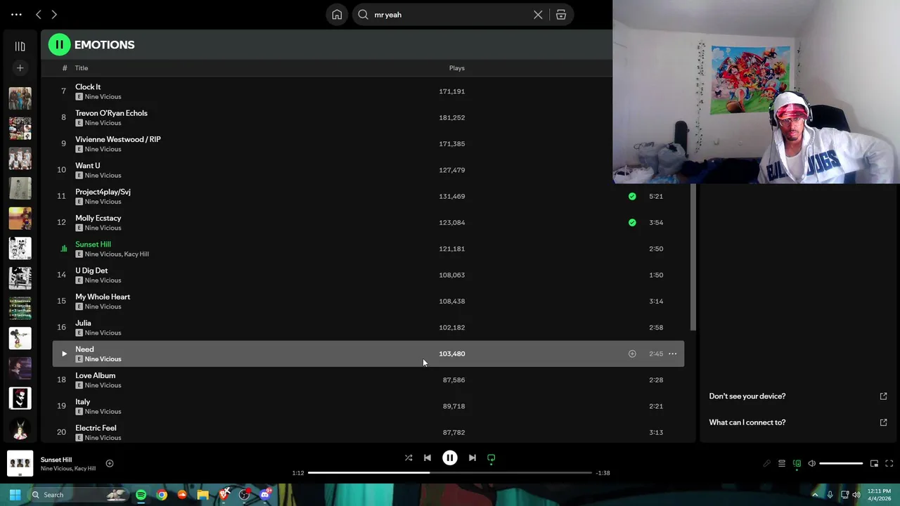Open the Kacy Hill artist link in track list
This screenshot has width=900, height=506.
136,254
